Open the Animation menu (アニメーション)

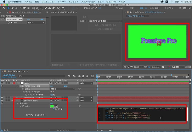[88, 2]
